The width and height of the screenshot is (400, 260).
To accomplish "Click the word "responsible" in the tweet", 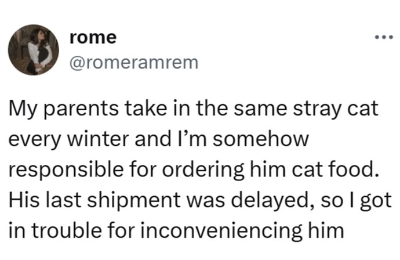I will click(66, 171).
